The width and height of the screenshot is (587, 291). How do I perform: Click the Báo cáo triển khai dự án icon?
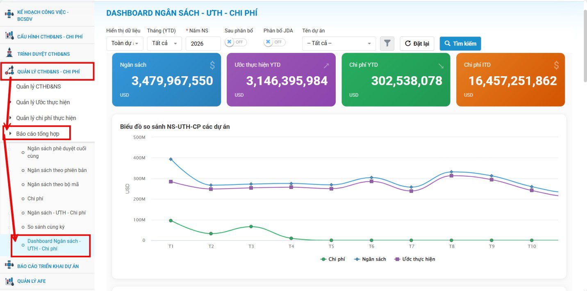(x=9, y=266)
